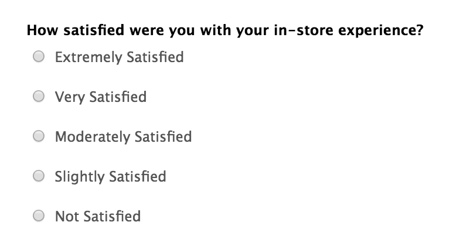Click the word "Slightly" in fourth option

pos(80,177)
